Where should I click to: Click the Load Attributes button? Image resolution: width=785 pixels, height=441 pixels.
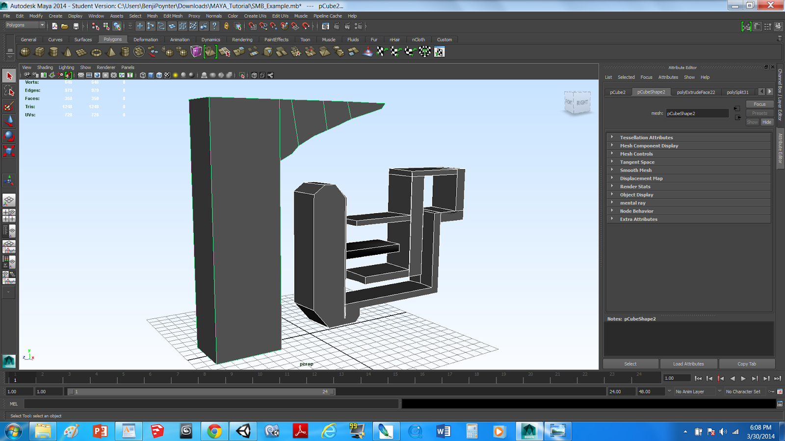688,364
